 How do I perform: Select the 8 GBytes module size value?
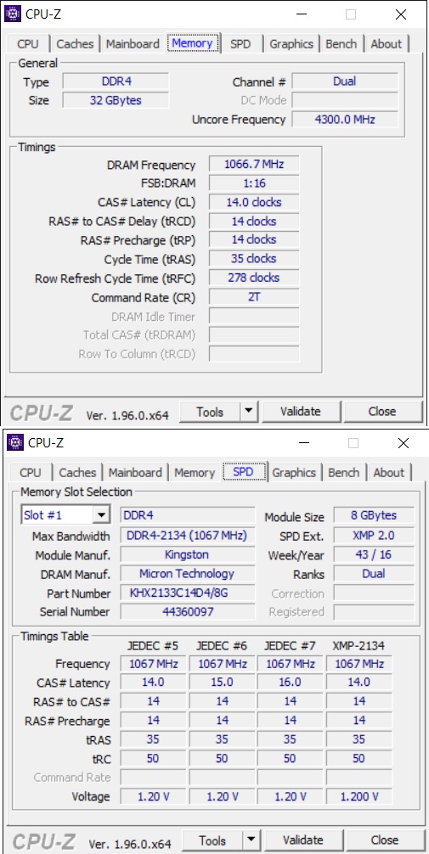pyautogui.click(x=374, y=515)
